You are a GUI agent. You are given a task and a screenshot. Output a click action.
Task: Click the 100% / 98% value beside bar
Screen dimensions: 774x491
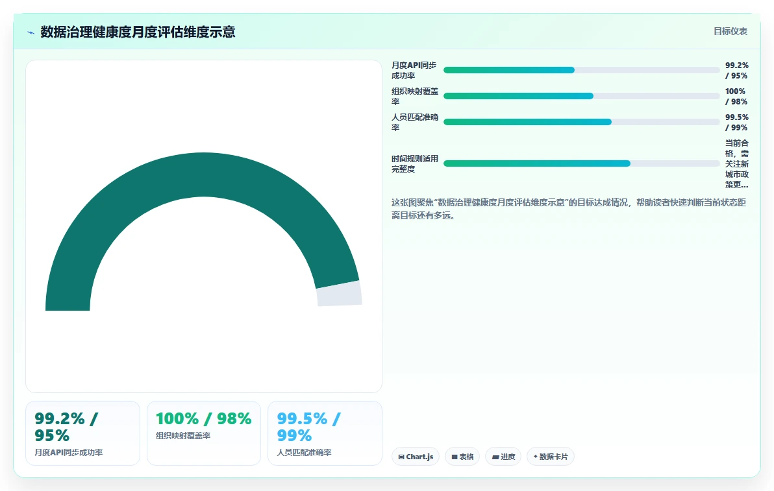tap(736, 96)
